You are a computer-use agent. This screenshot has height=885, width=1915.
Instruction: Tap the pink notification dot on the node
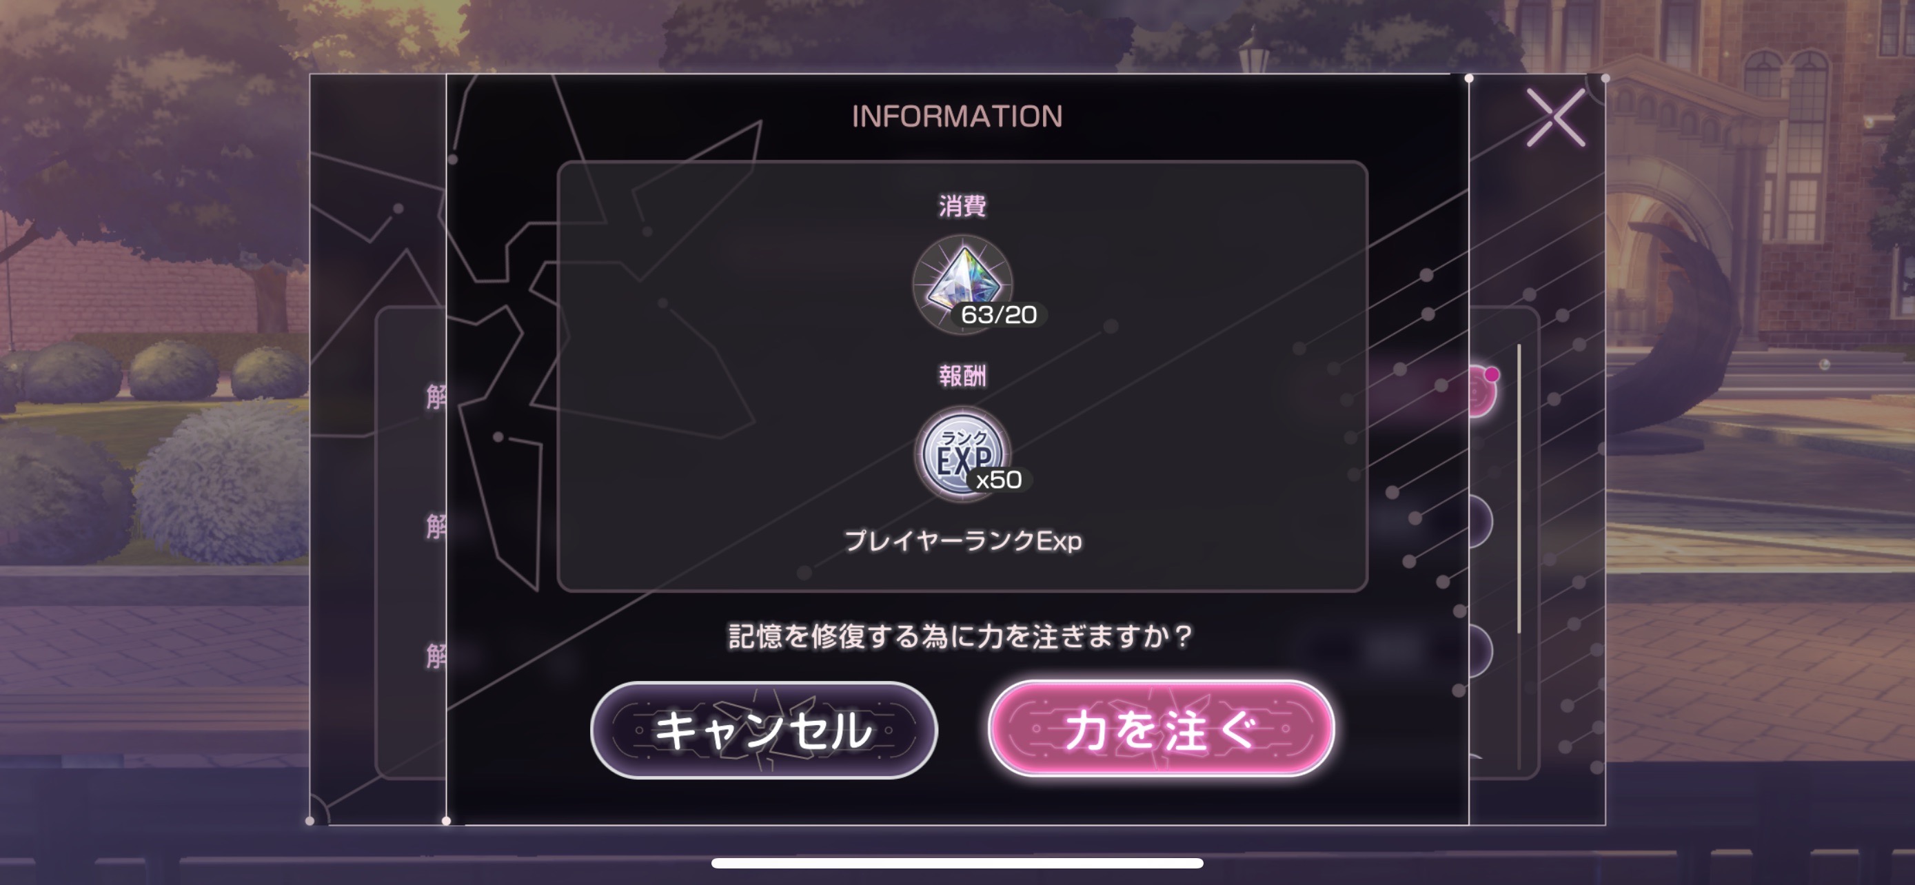pos(1491,375)
